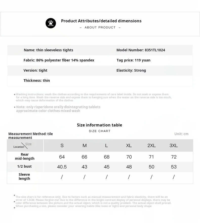Click the Rear mid-length row label

25,156
